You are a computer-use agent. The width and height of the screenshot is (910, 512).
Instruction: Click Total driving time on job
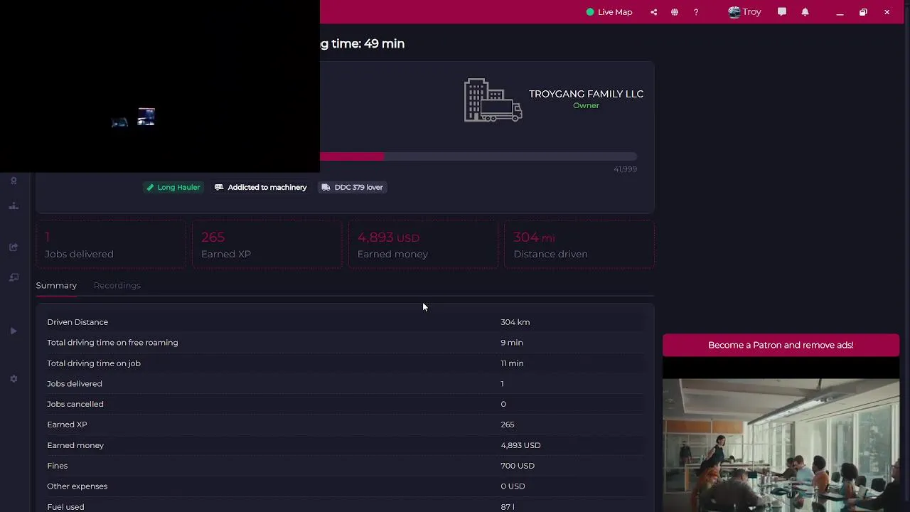[94, 363]
